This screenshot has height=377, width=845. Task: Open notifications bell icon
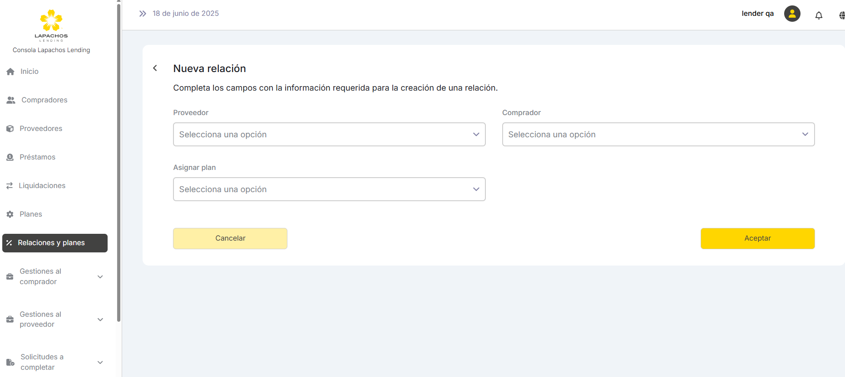[x=819, y=15]
